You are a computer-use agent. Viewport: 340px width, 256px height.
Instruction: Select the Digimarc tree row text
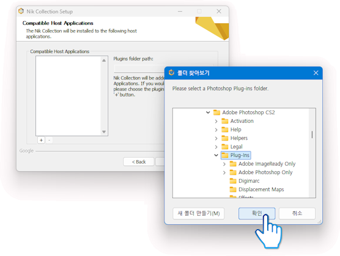249,181
